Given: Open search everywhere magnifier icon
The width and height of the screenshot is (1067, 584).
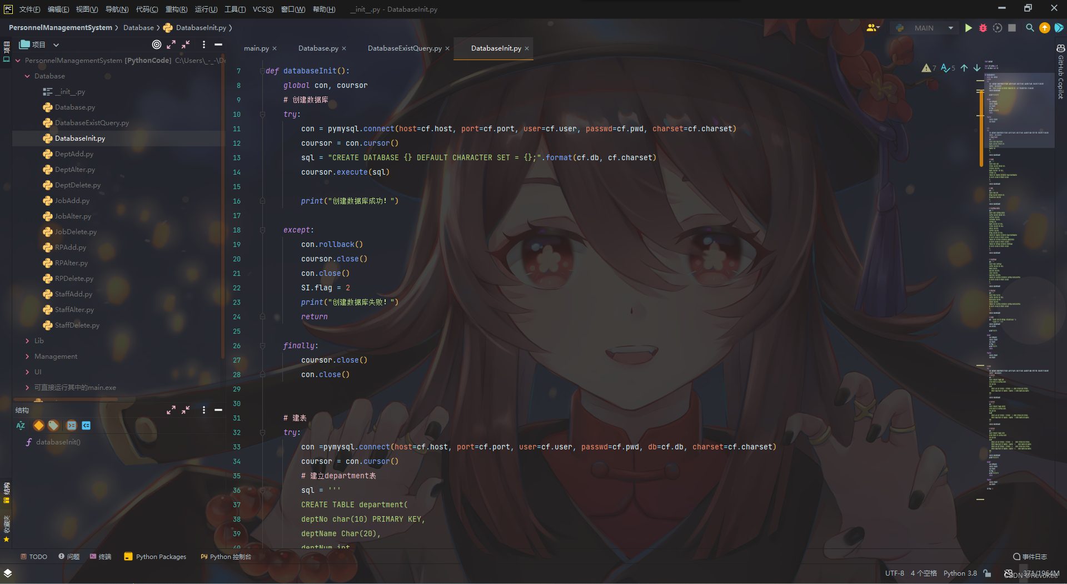Looking at the screenshot, I should click(x=1030, y=28).
